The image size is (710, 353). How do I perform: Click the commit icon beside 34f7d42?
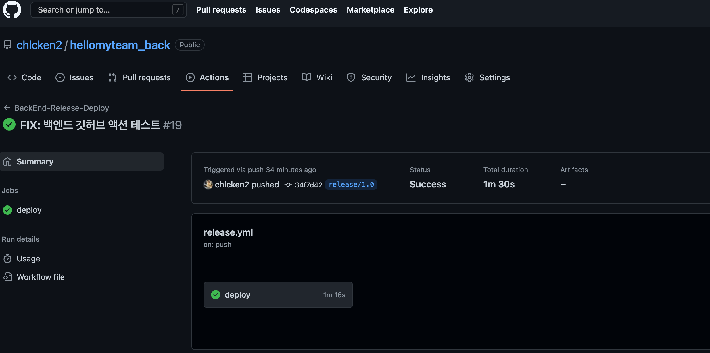(288, 185)
